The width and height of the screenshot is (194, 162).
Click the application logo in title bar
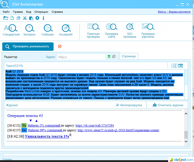[4, 4]
